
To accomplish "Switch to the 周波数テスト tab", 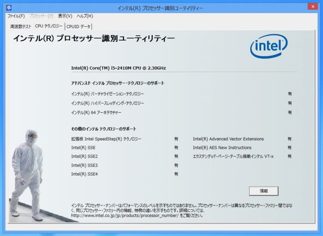I will (x=21, y=27).
